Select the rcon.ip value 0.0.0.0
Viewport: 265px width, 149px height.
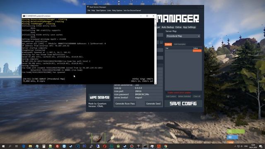(148, 88)
